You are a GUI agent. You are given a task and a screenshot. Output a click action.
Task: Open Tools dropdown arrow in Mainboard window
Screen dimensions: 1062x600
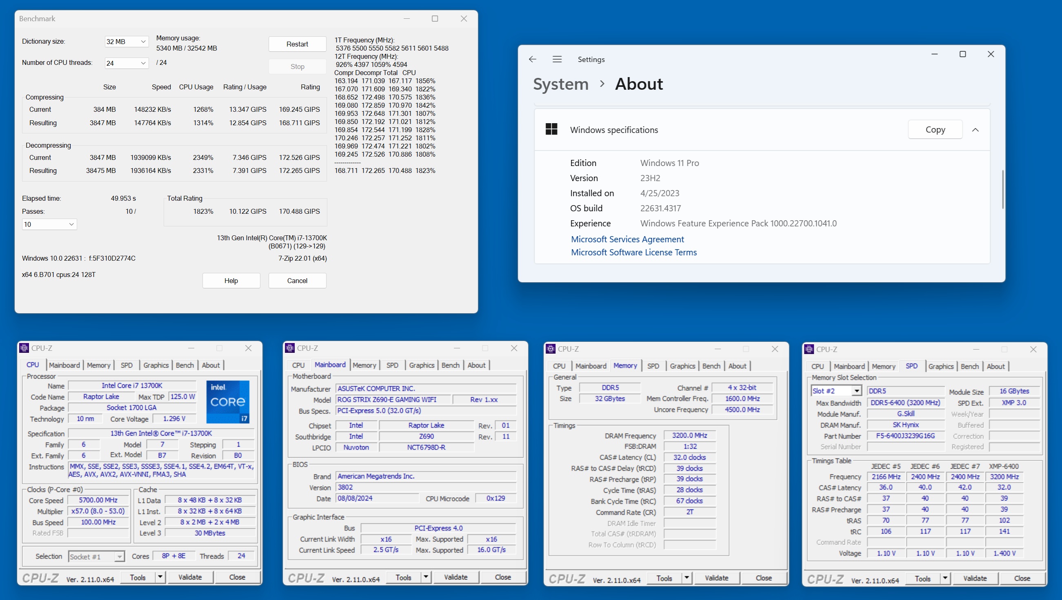[x=426, y=577]
